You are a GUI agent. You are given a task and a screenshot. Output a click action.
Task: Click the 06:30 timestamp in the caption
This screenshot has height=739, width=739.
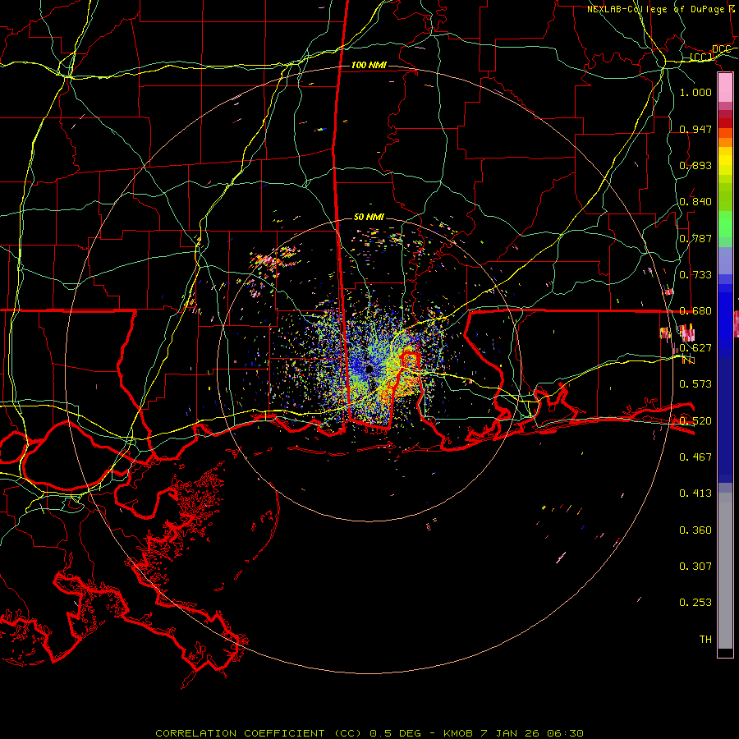[x=565, y=733]
